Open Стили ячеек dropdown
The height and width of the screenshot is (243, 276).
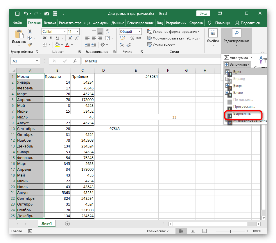tap(161, 45)
